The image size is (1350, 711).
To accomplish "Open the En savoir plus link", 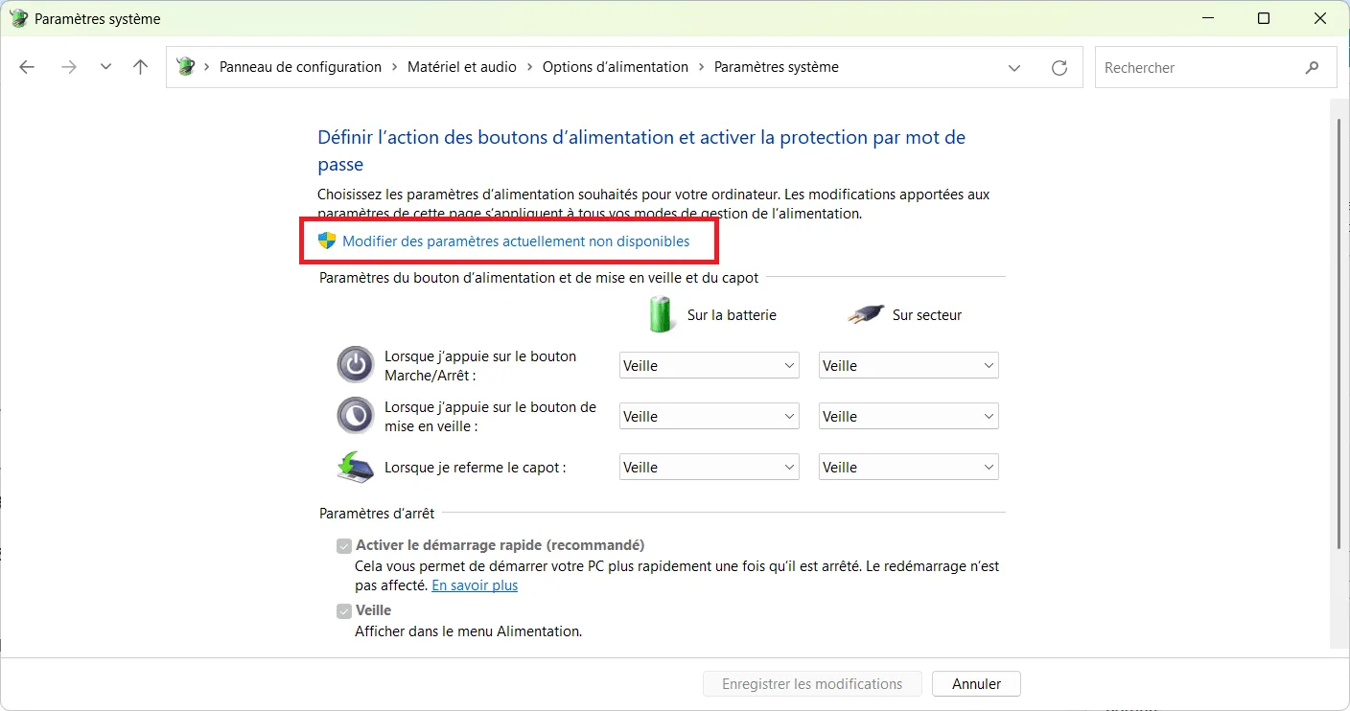I will (x=475, y=585).
